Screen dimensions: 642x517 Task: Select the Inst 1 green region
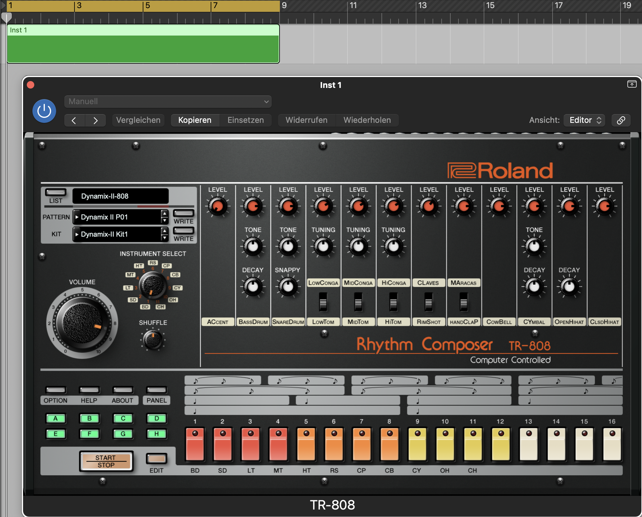(x=143, y=44)
